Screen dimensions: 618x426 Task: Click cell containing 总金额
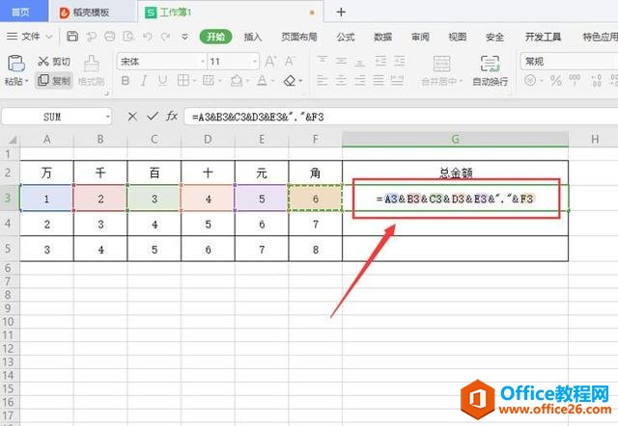tap(456, 173)
